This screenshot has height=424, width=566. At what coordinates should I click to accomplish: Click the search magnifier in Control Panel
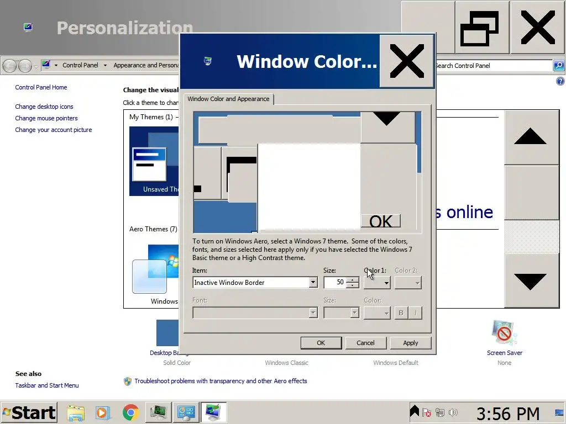click(559, 65)
